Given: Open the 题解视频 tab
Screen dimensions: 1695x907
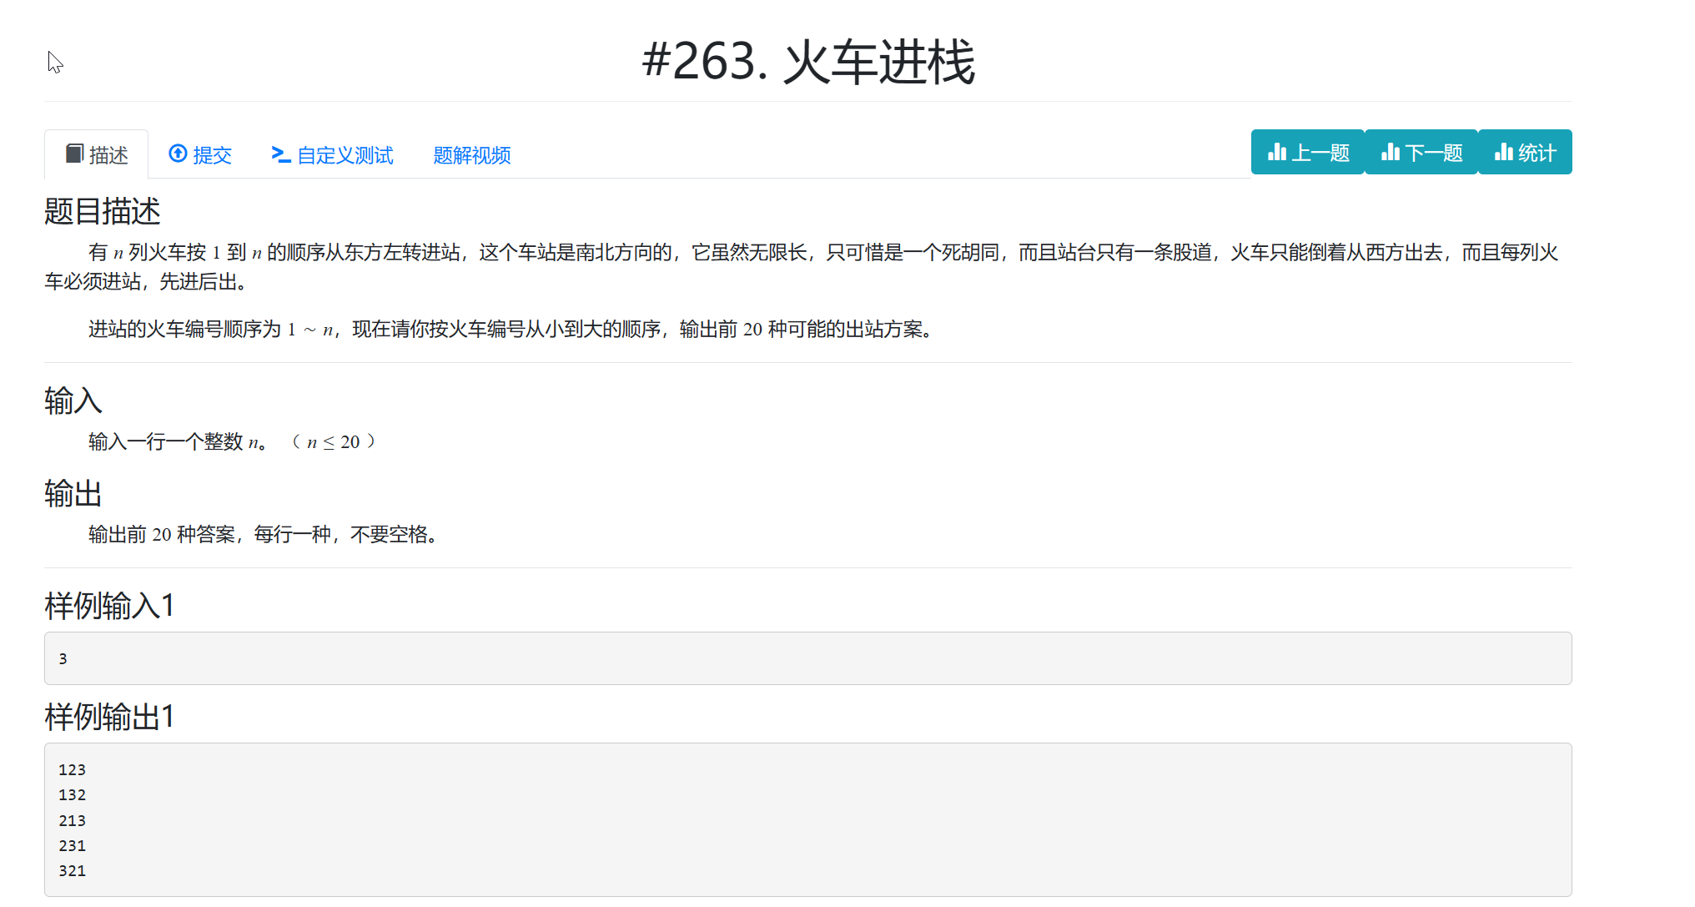Looking at the screenshot, I should tap(471, 155).
